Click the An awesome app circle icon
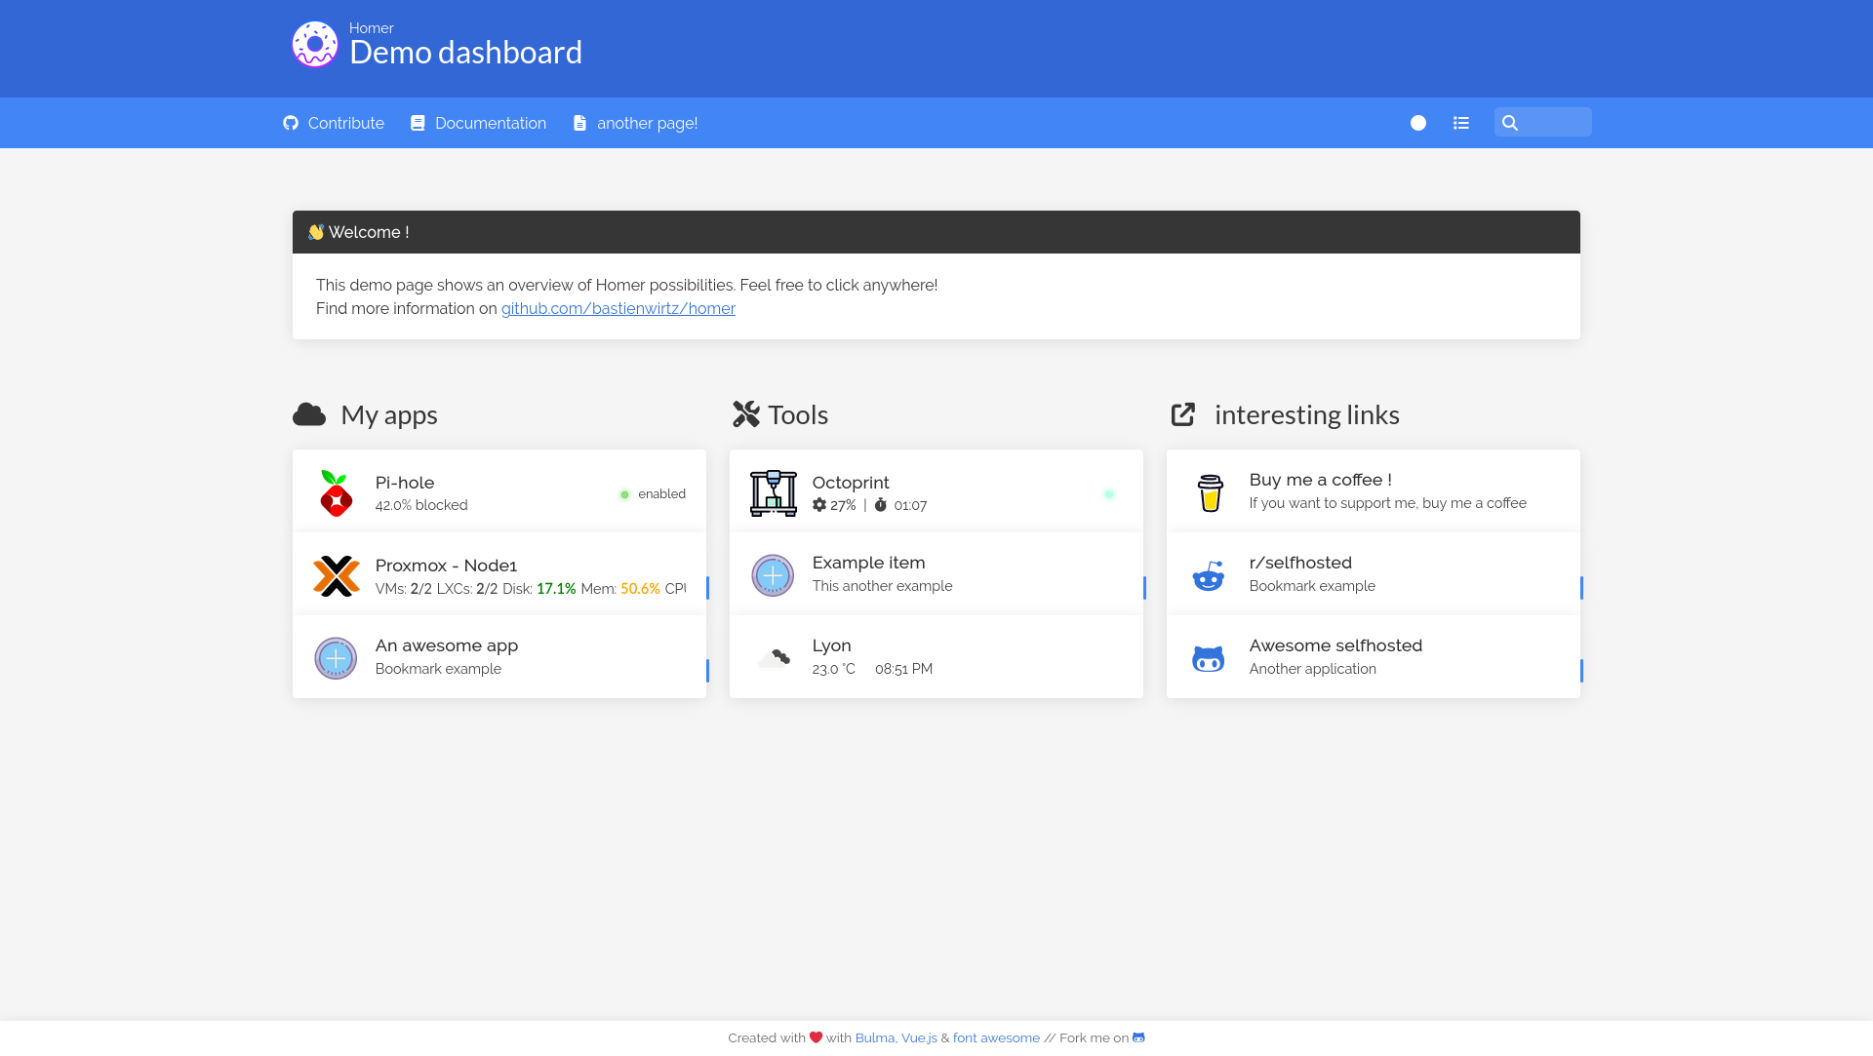 pyautogui.click(x=336, y=658)
